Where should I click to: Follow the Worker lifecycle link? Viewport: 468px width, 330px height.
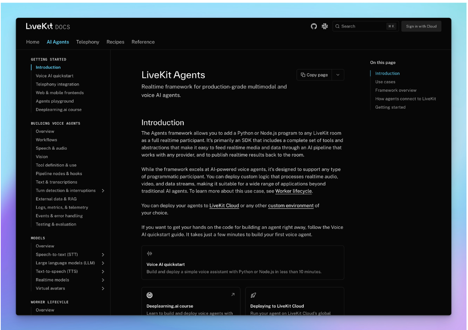293,191
